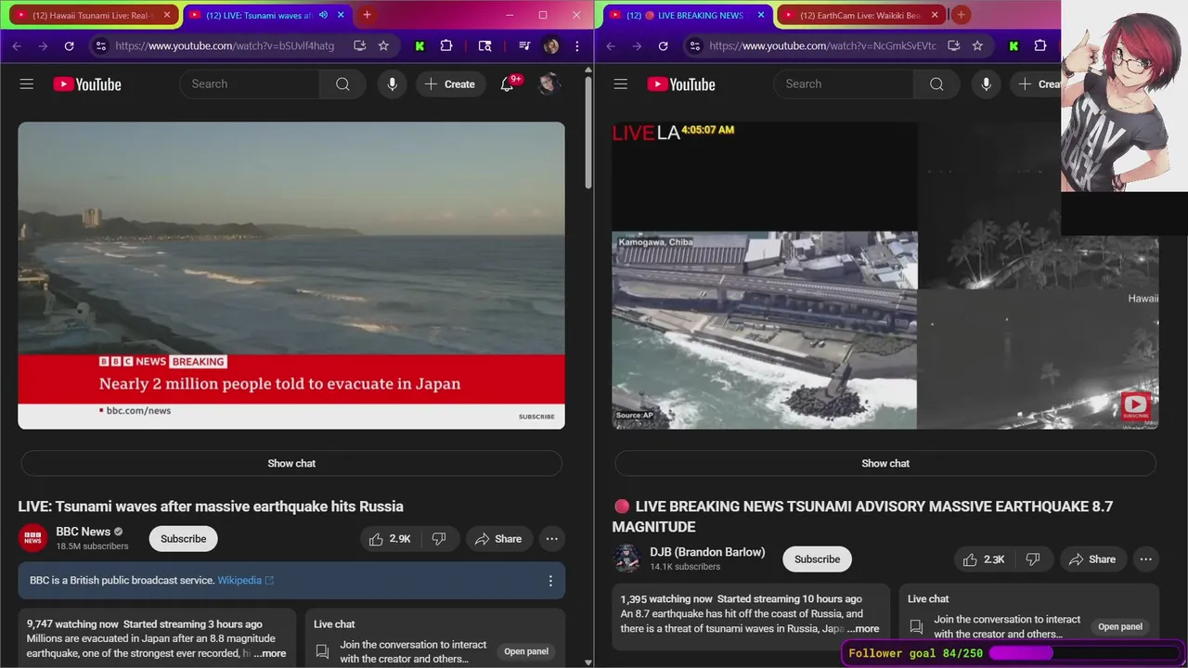Like the DJB livestream (2.3K)
1188x668 pixels.
tap(983, 559)
